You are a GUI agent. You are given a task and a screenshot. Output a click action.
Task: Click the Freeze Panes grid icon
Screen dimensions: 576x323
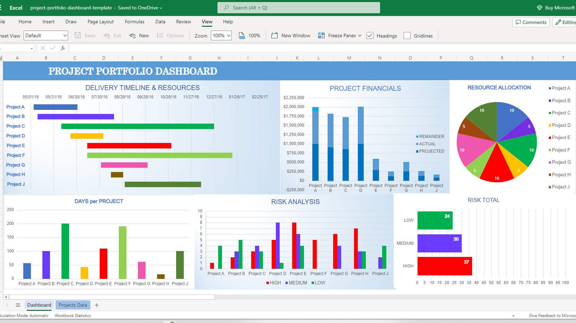click(321, 35)
